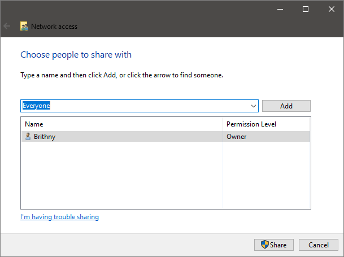This screenshot has width=344, height=257.
Task: Maximize the Network access window
Action: (x=306, y=9)
